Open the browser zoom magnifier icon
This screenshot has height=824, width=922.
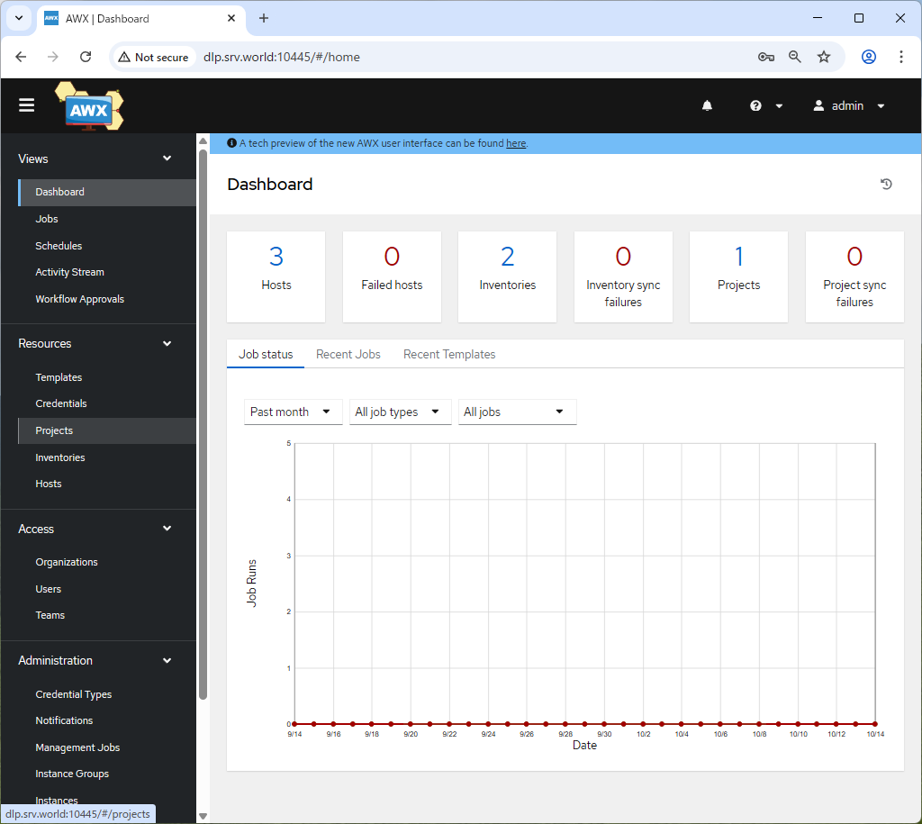pyautogui.click(x=795, y=57)
